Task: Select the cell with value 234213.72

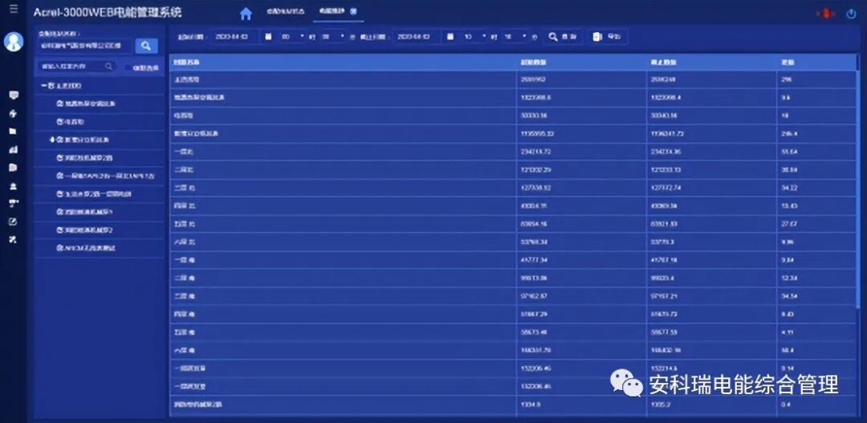Action: [582, 152]
